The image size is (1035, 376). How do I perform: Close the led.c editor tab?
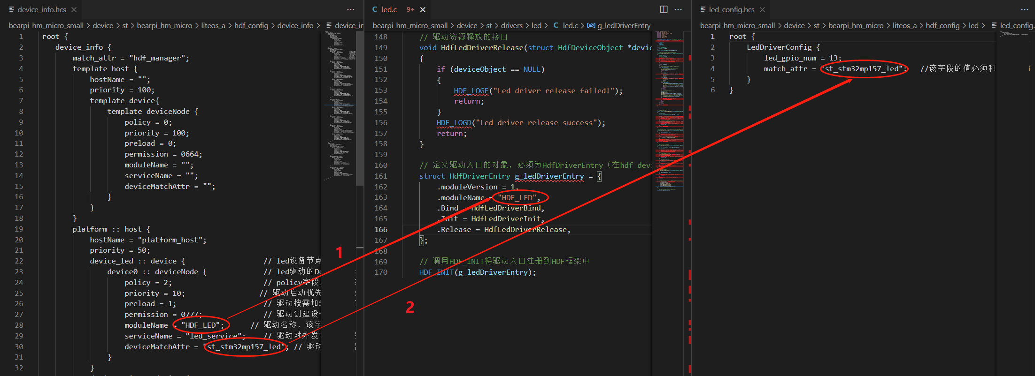point(423,9)
